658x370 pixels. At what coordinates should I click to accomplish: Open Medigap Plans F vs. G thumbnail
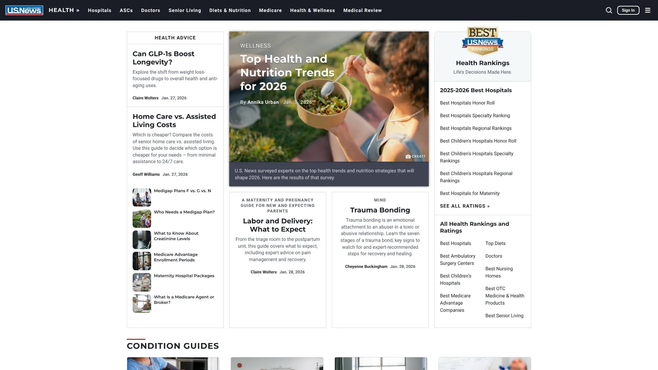click(142, 197)
